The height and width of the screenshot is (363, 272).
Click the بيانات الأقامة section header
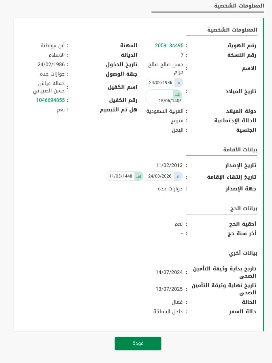pos(240,149)
